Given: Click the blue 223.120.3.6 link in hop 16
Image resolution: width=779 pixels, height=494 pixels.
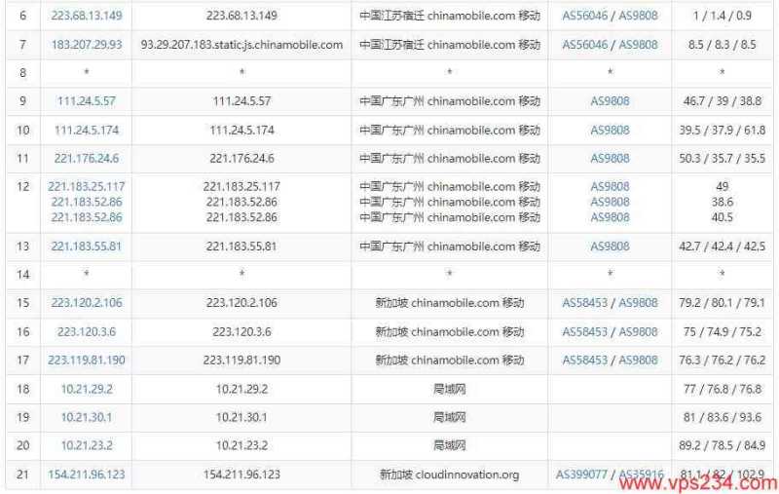Looking at the screenshot, I should pyautogui.click(x=87, y=331).
